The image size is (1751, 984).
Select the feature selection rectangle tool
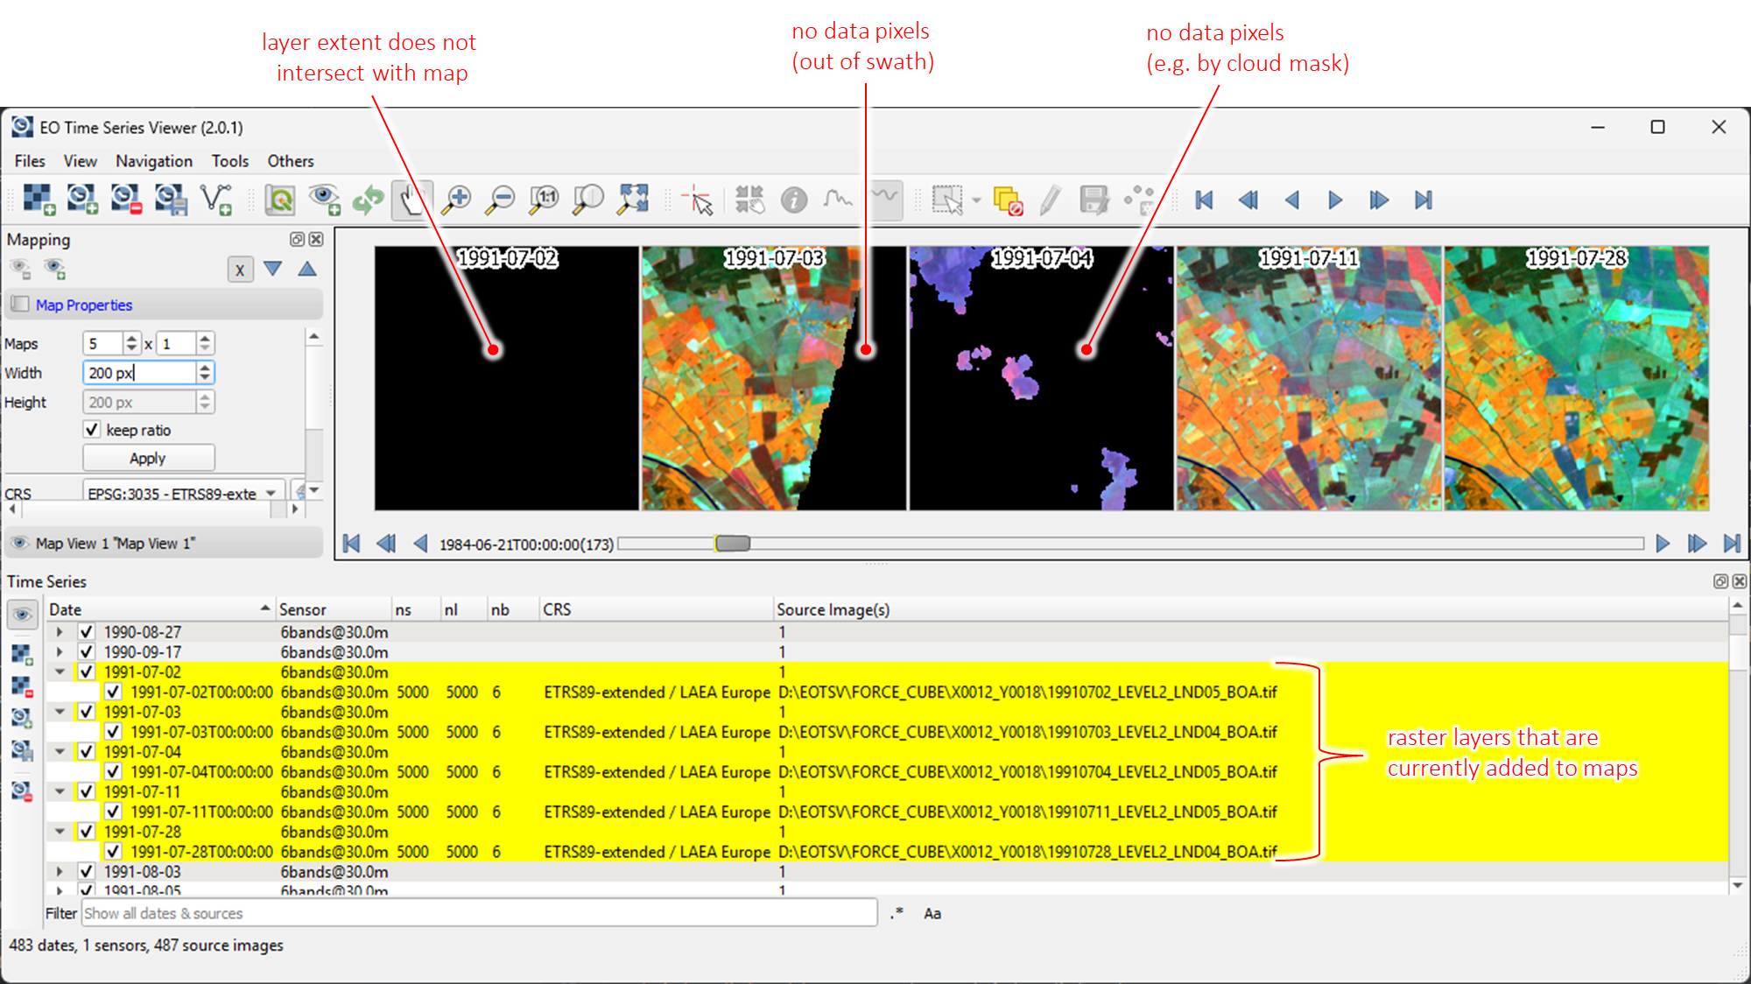947,200
